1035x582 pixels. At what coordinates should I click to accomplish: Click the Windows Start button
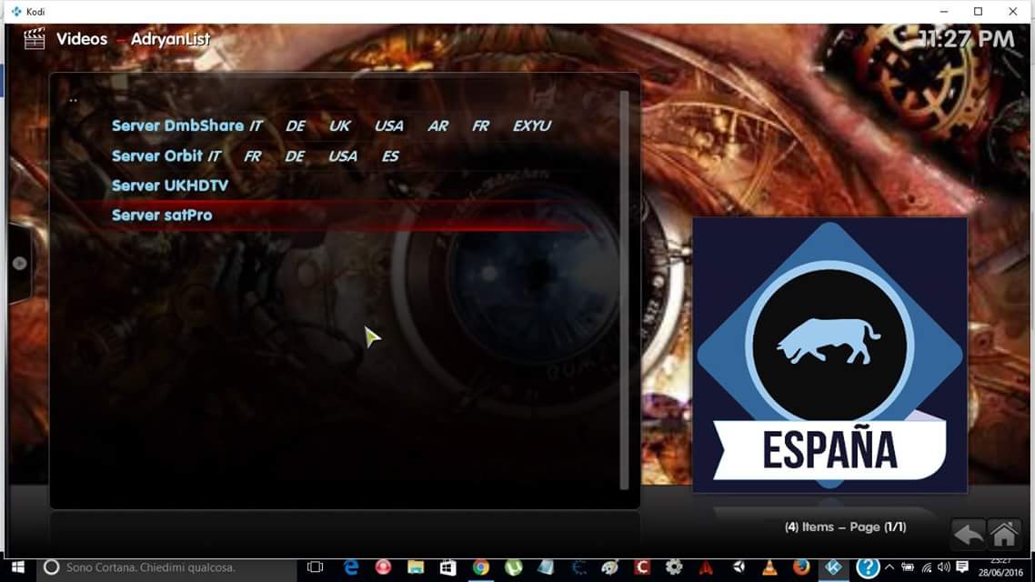tap(17, 567)
